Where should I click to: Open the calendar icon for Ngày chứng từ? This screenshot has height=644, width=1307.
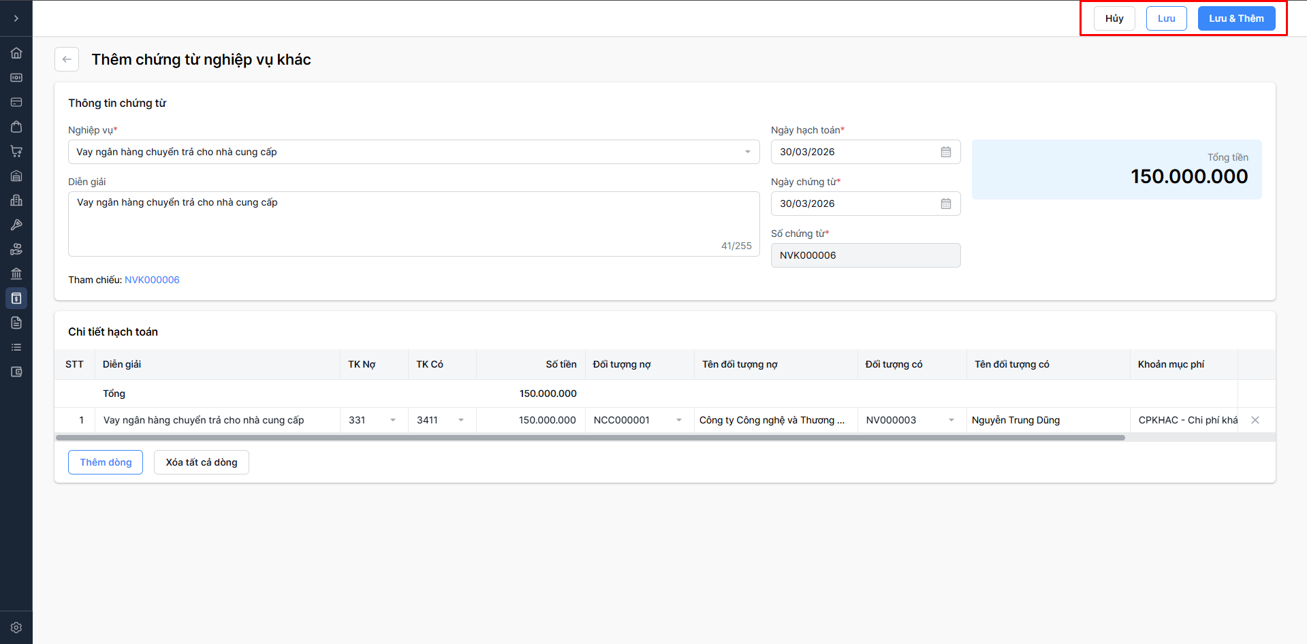click(946, 204)
